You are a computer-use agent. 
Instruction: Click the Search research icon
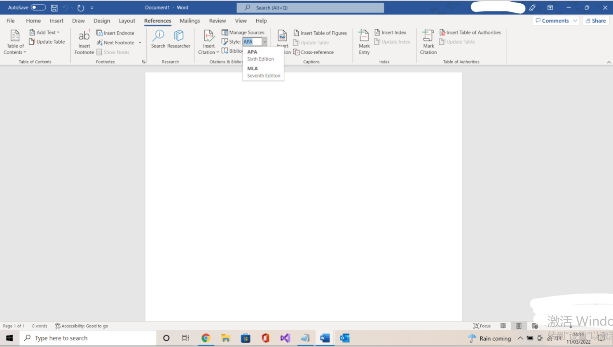[158, 39]
